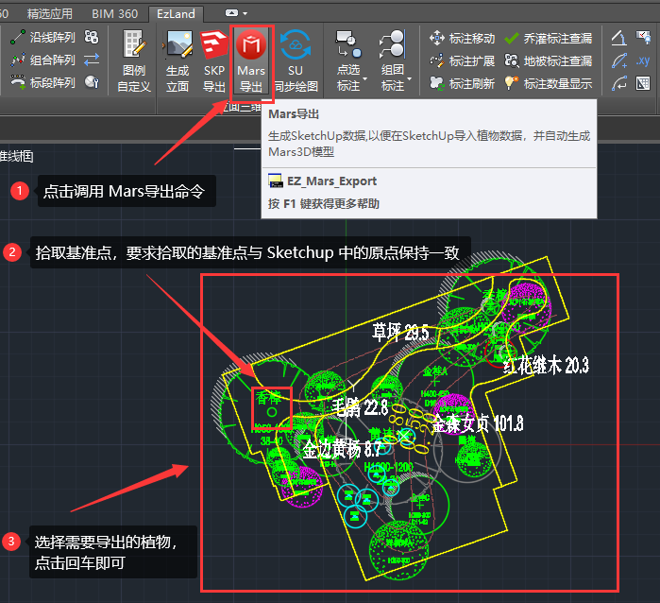Click the checklist-with-lamp icon at ribbon right
660x603 pixels.
pyautogui.click(x=643, y=38)
